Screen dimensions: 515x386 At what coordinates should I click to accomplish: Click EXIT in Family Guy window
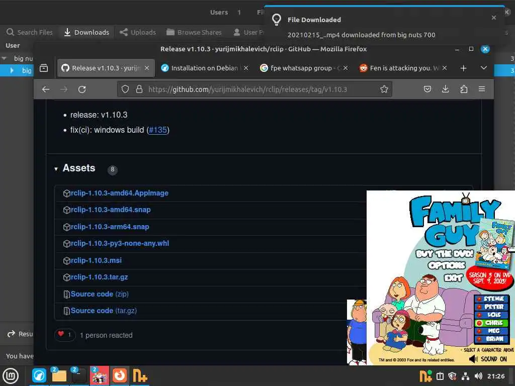pyautogui.click(x=453, y=278)
